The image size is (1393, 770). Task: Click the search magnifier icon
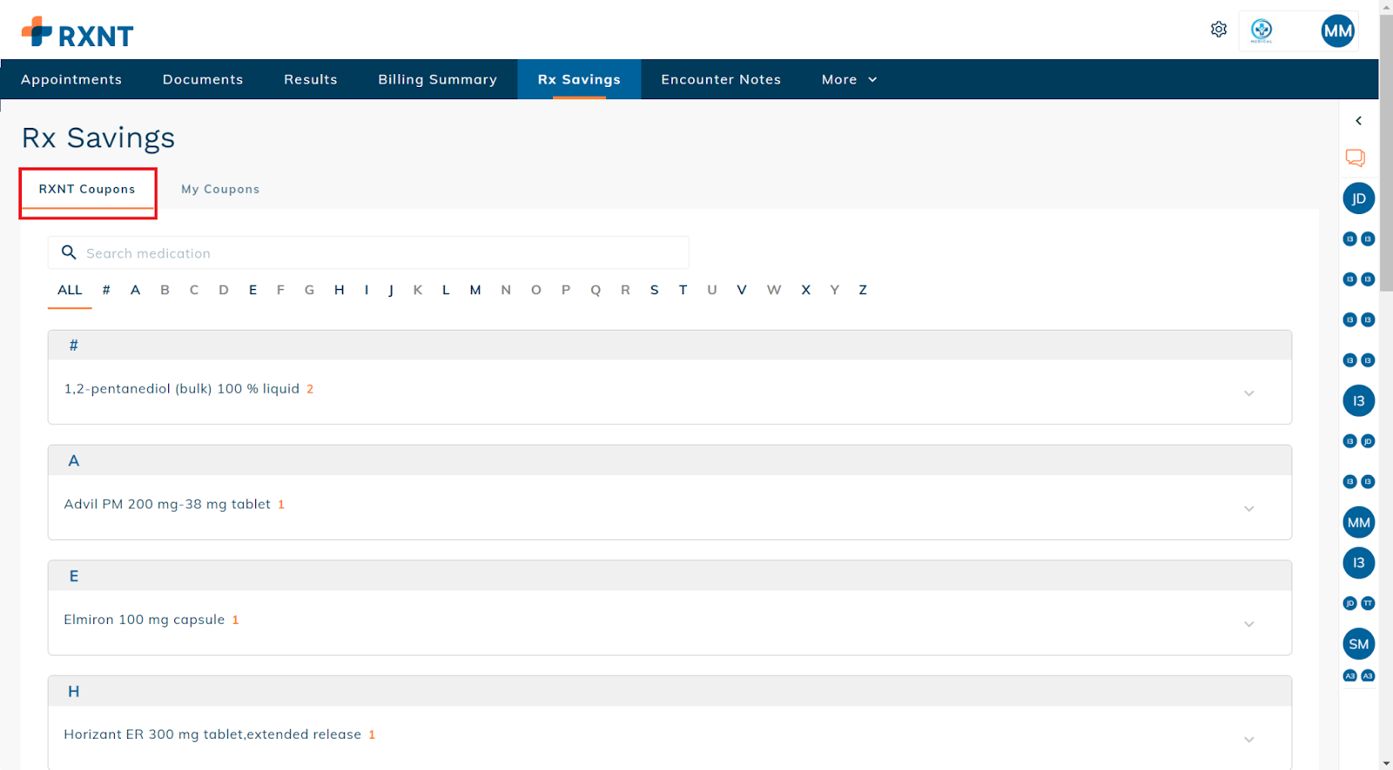tap(69, 252)
